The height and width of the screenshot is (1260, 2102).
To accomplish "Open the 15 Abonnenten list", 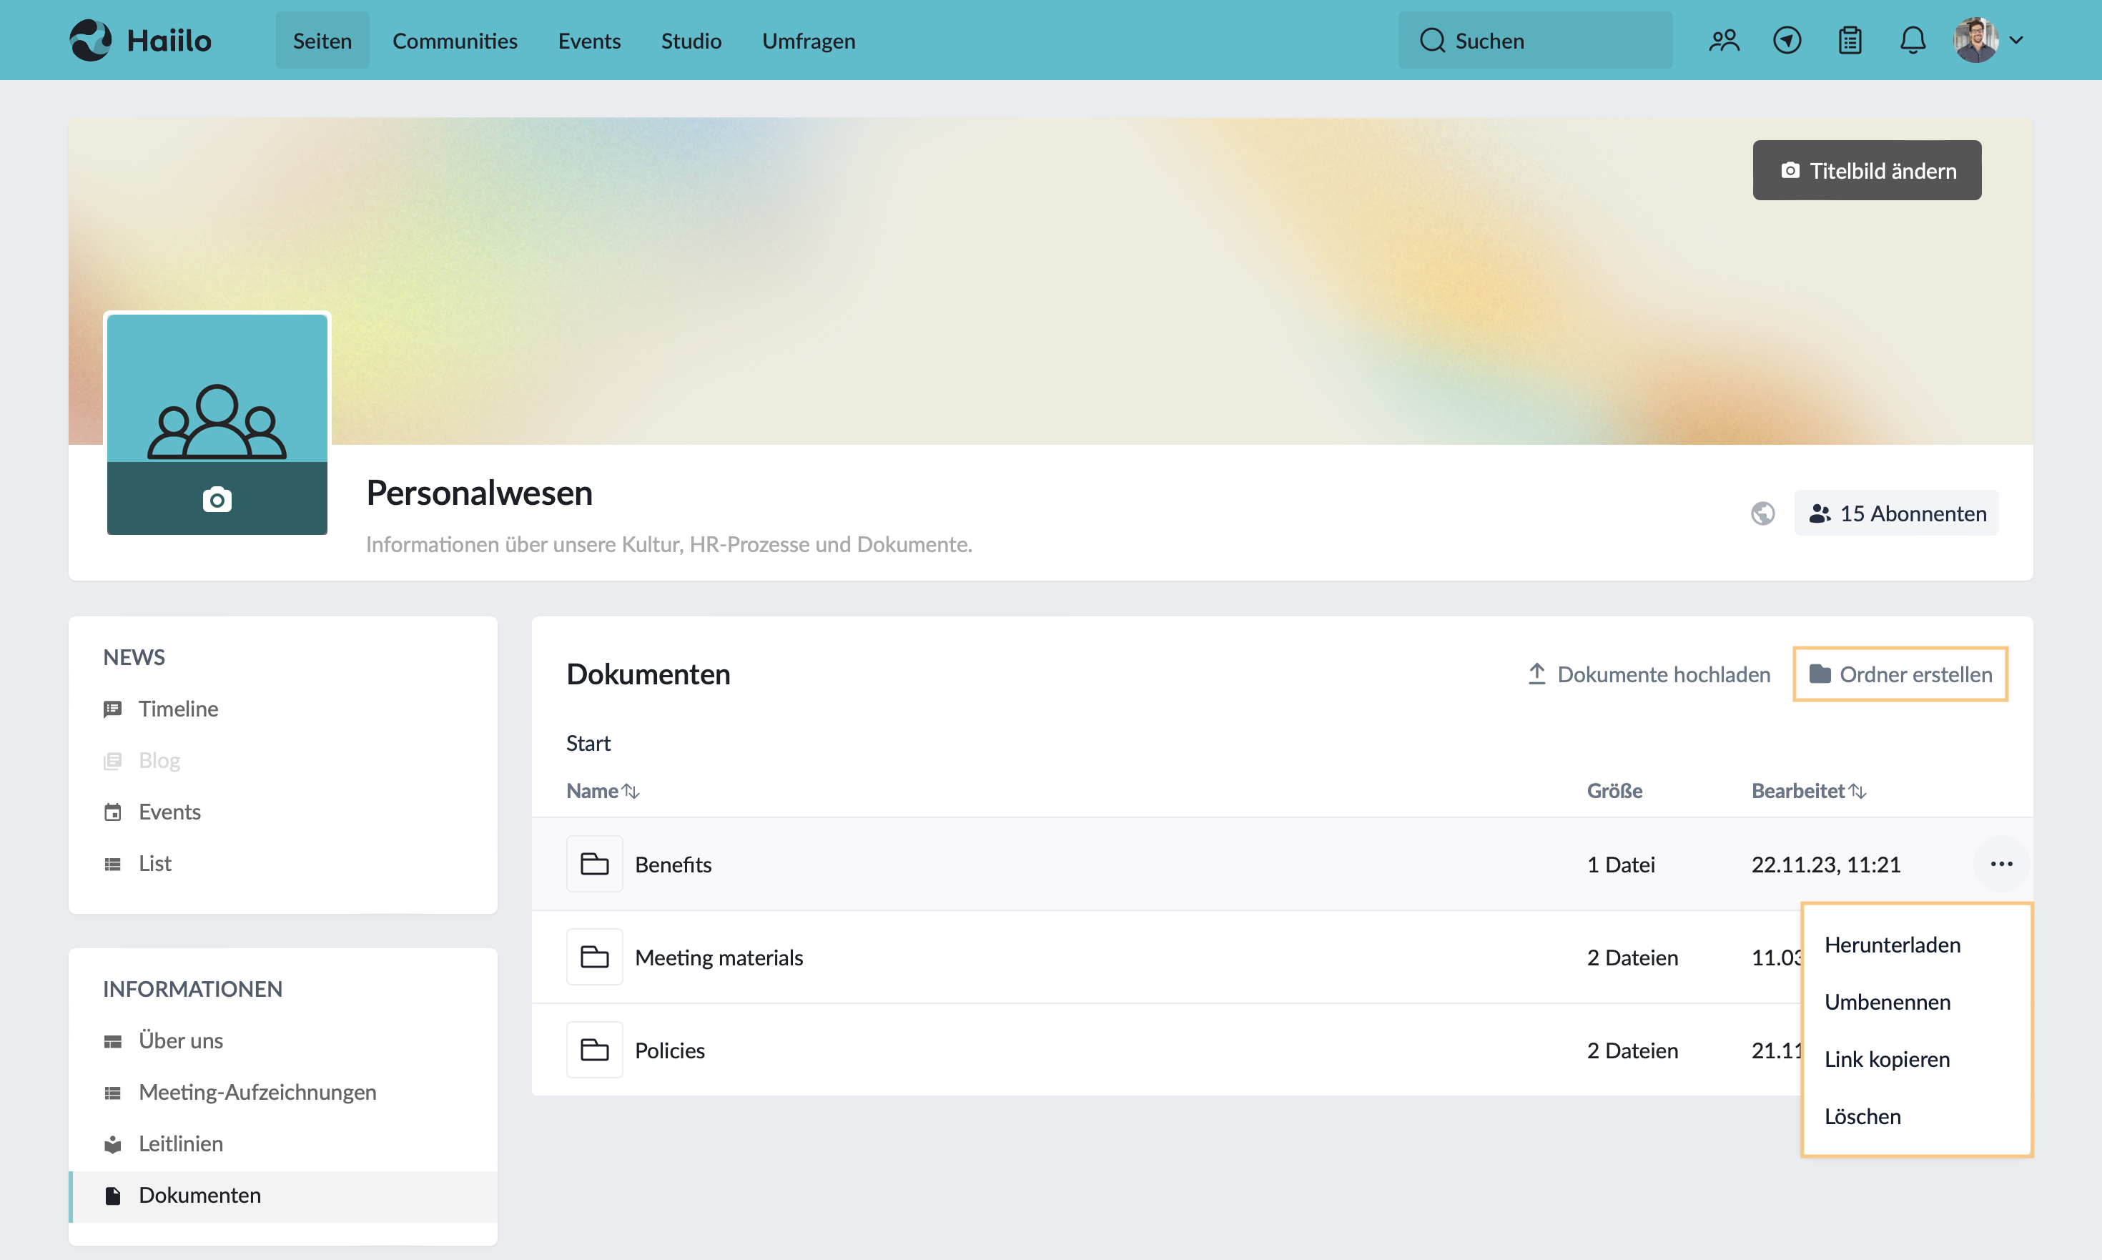I will coord(1897,513).
